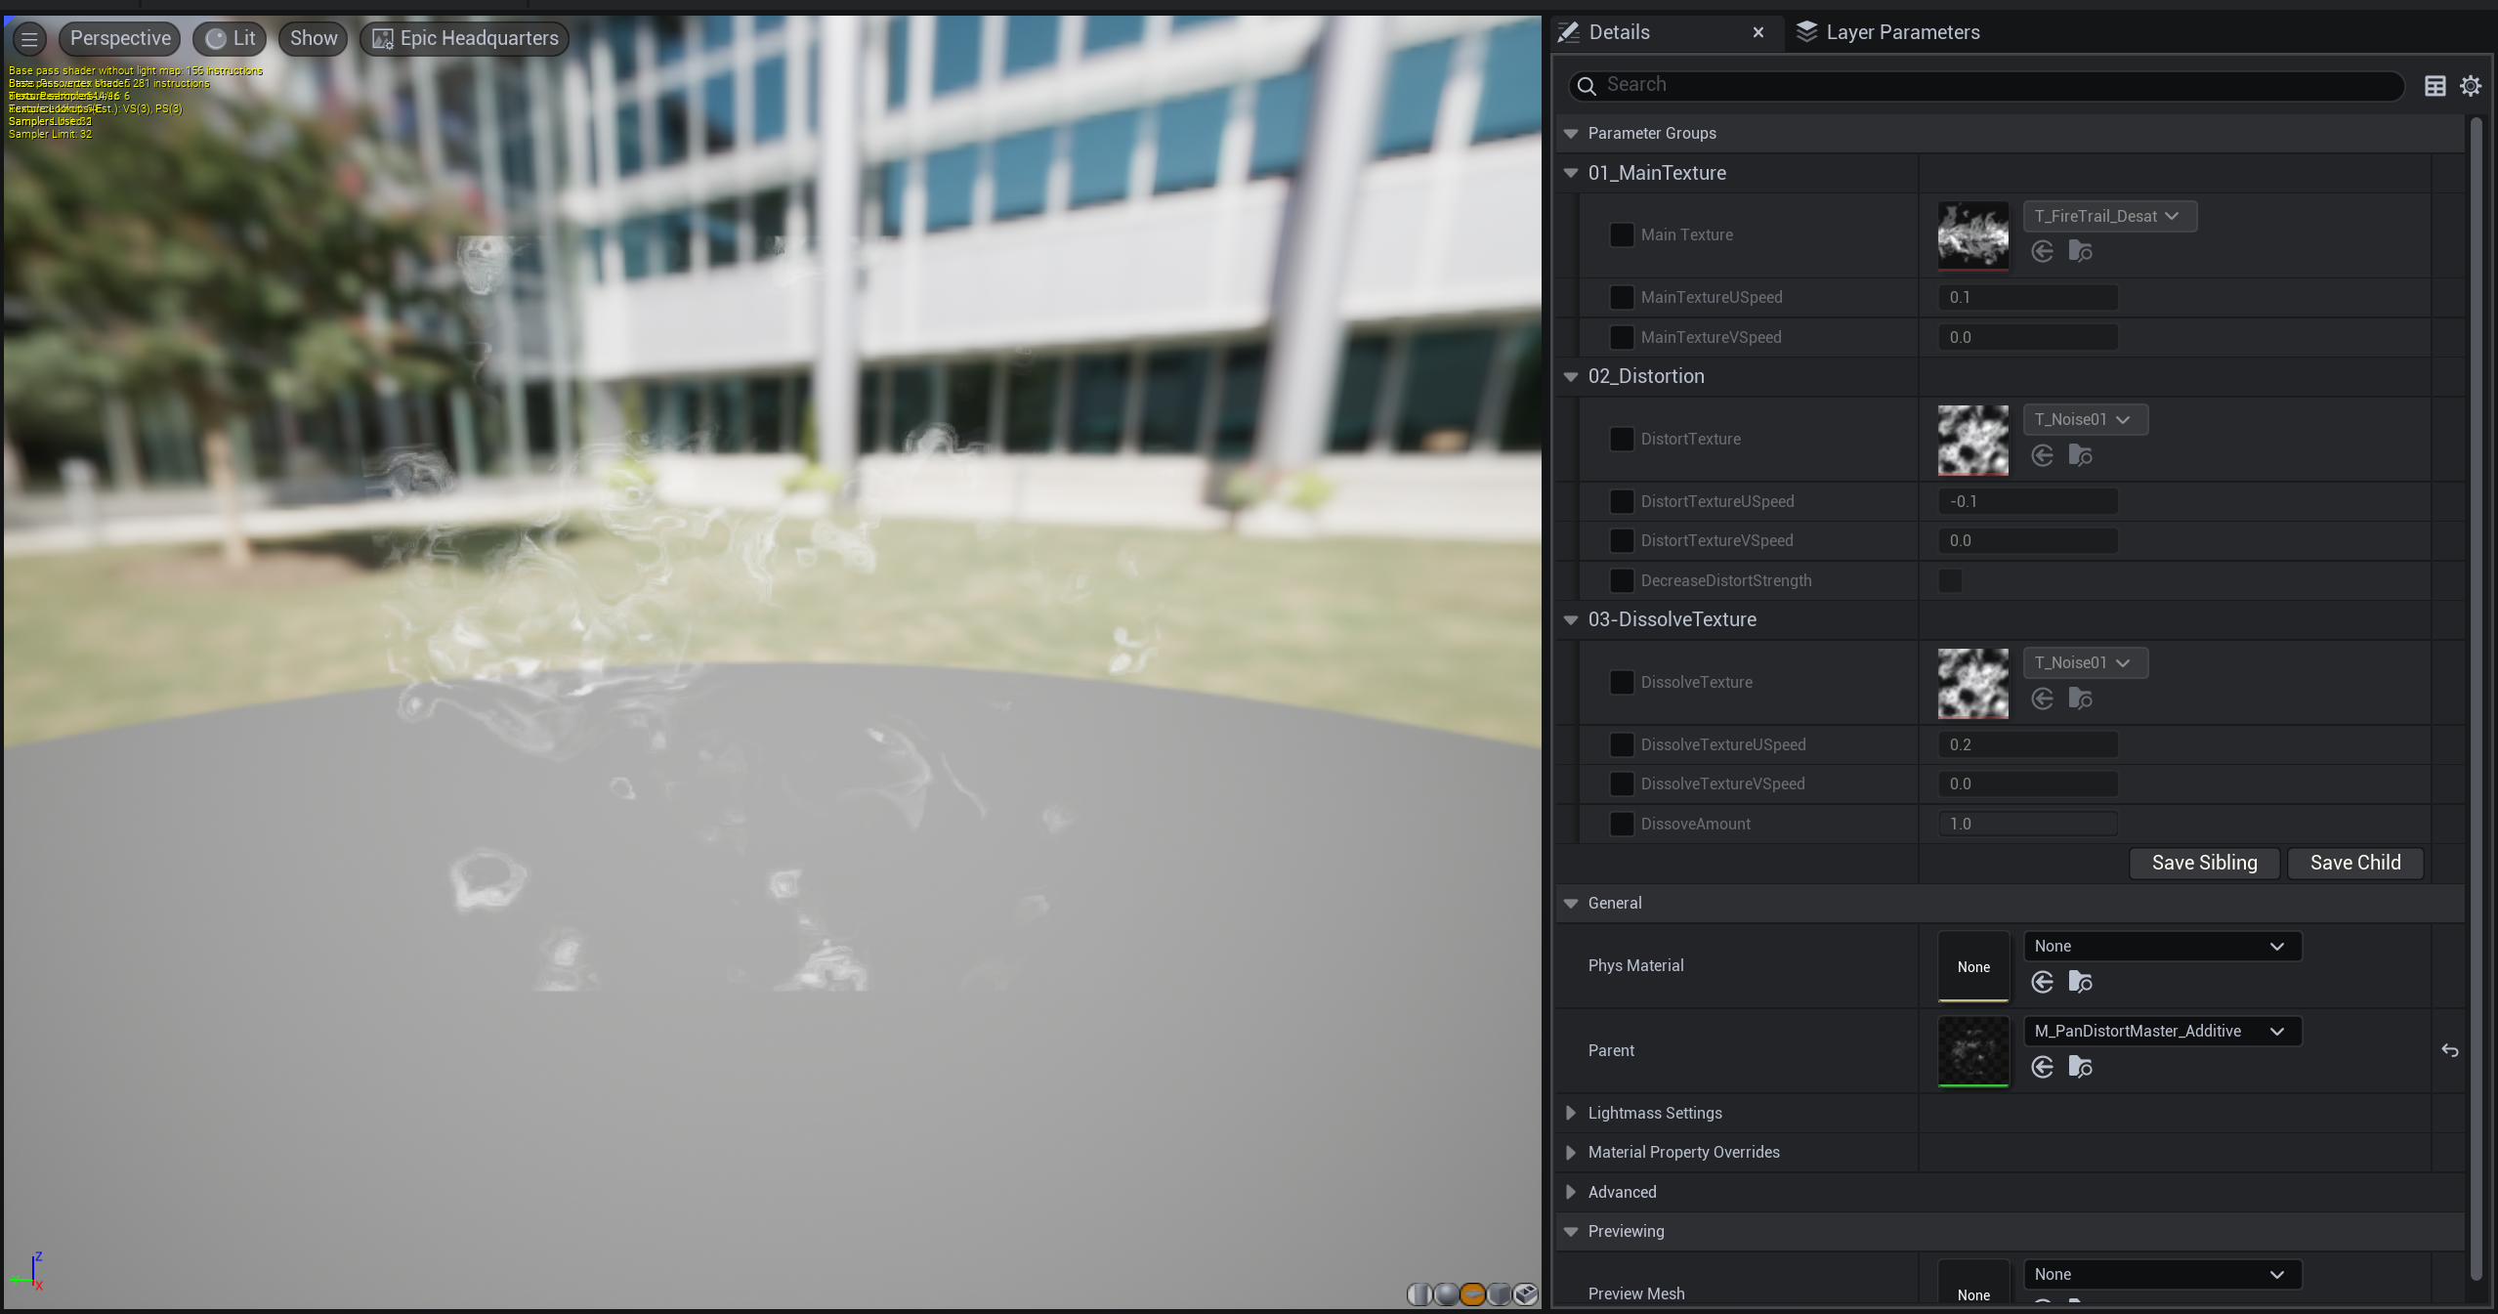This screenshot has width=2498, height=1314.
Task: Toggle DecreaseDistortStrength value checkbox
Action: [x=1950, y=580]
